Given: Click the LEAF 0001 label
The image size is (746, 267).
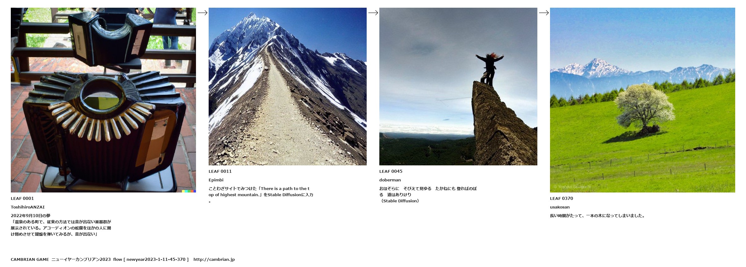Looking at the screenshot, I should 22,198.
